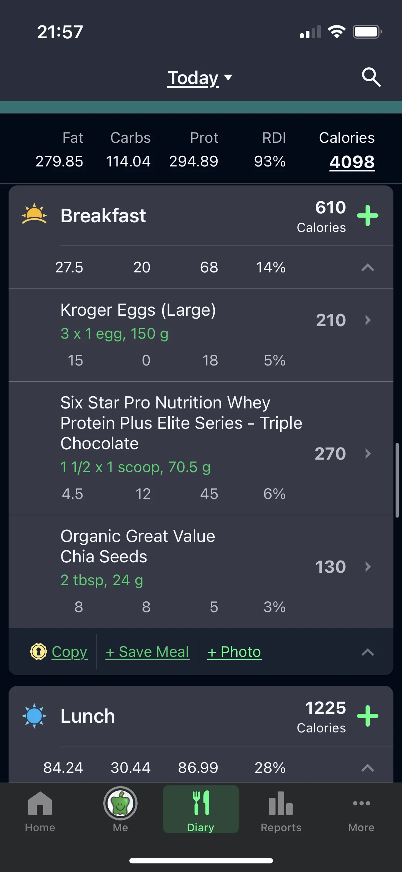Screen dimensions: 402x872
Task: Tap the Breakfast sunrise icon
Action: coord(34,214)
